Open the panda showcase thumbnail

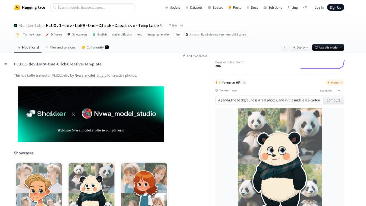[x=91, y=184]
